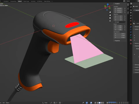Open the Add menu in viewport header
This screenshot has height=104, width=139.
tap(3, 103)
